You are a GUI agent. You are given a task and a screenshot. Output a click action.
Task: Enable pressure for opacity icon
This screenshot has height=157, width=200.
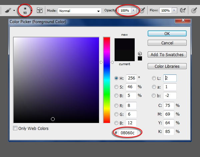pyautogui.click(x=142, y=10)
